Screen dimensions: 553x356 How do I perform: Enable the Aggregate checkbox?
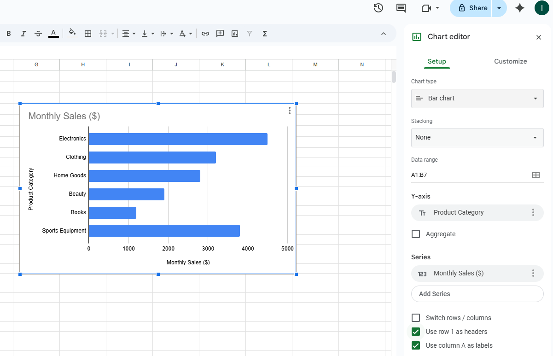pyautogui.click(x=416, y=234)
